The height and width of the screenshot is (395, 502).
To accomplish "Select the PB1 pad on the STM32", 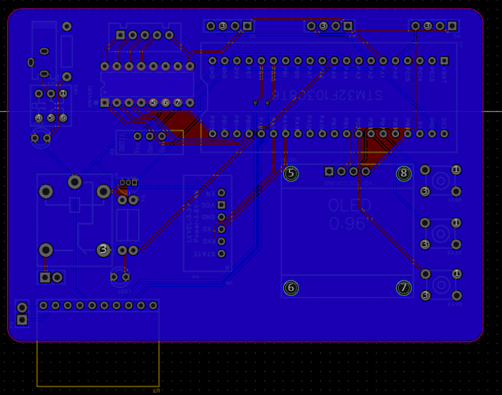I will tap(286, 61).
